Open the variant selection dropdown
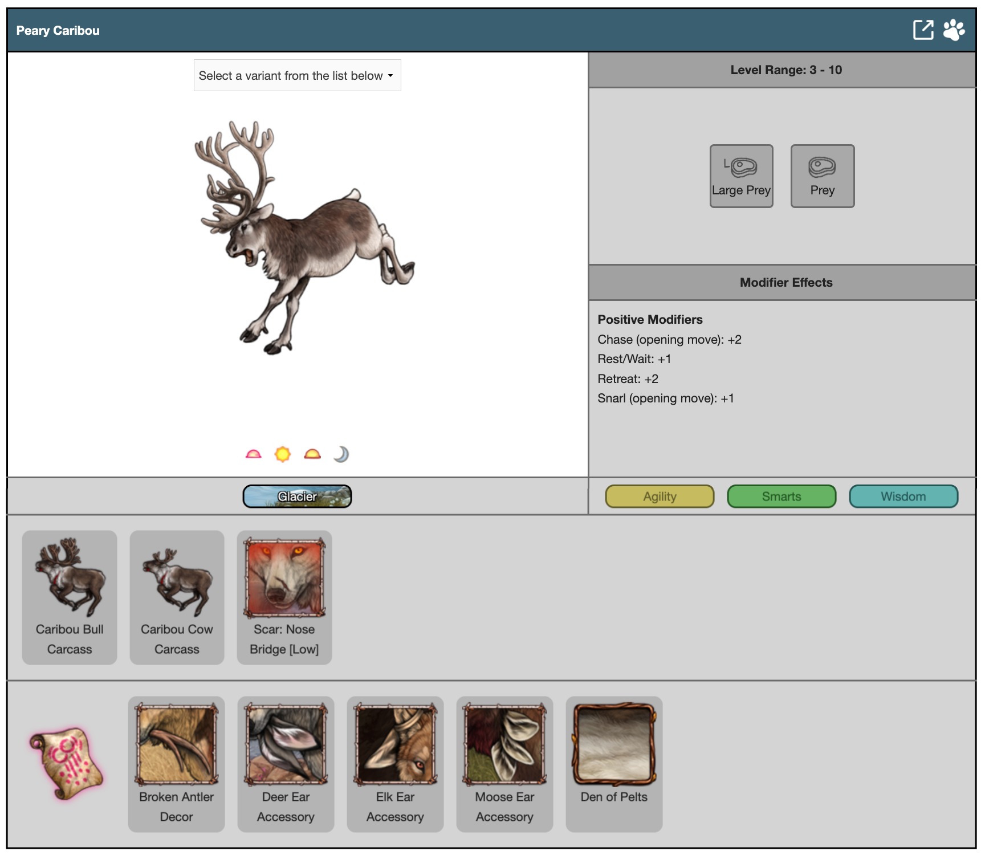 click(297, 75)
